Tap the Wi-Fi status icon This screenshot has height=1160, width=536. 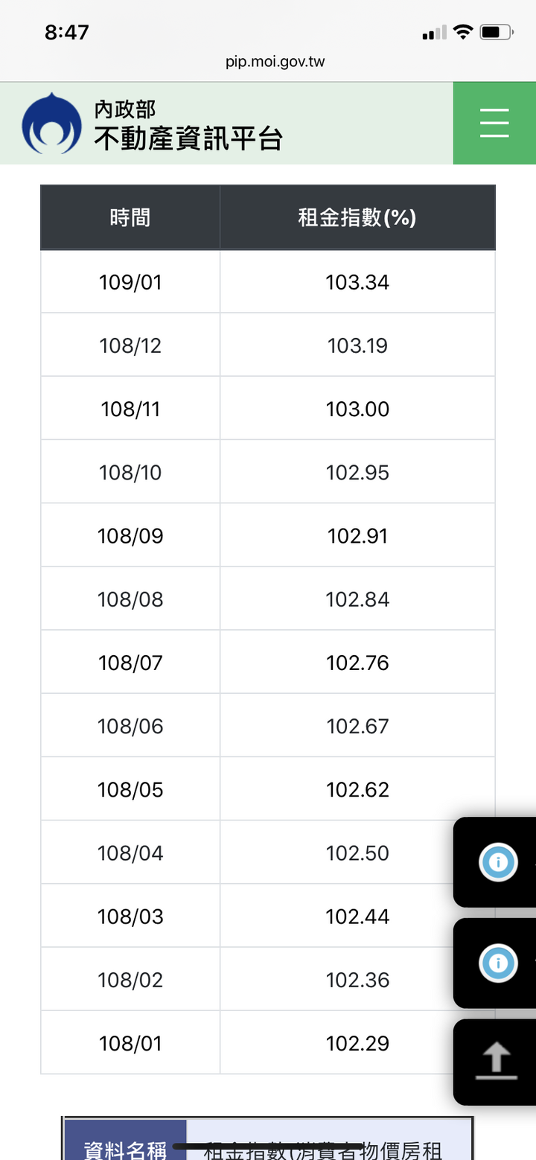pyautogui.click(x=463, y=32)
